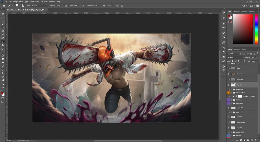Select the Layer 55 copy row
260x142 pixels.
(x=242, y=122)
